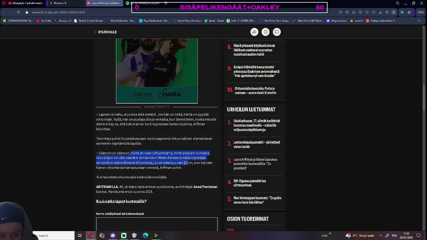Switch to the Selviydyin 7 päivää YouTube tab

(x=25, y=3)
